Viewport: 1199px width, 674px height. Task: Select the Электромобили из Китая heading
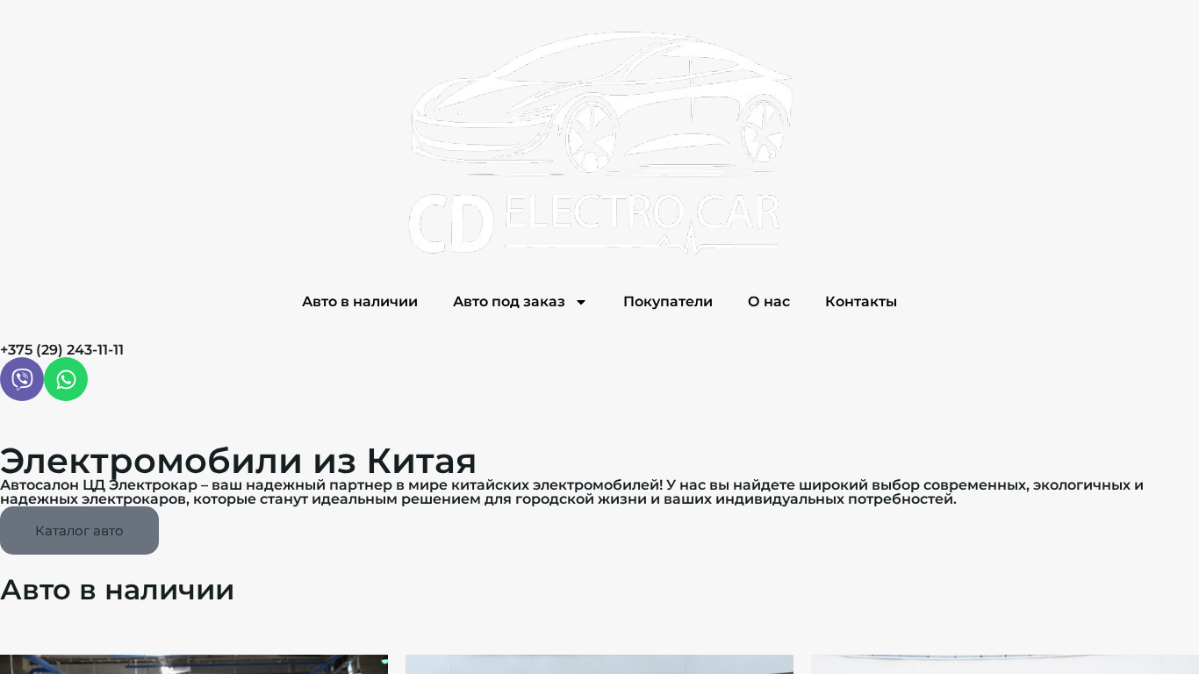pyautogui.click(x=238, y=461)
